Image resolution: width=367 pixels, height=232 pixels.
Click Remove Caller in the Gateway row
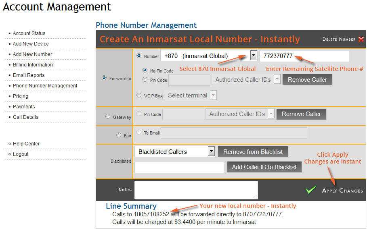(301, 114)
